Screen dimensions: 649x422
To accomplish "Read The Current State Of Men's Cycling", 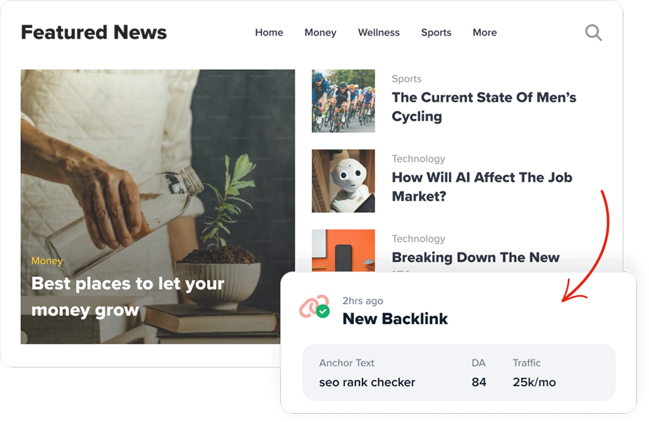I will pyautogui.click(x=484, y=107).
